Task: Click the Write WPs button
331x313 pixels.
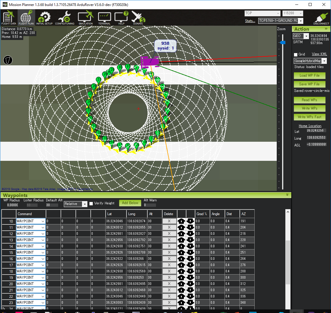Action: 310,108
